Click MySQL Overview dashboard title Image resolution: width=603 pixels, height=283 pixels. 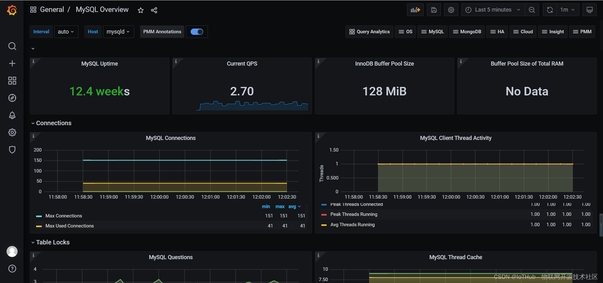click(x=102, y=10)
